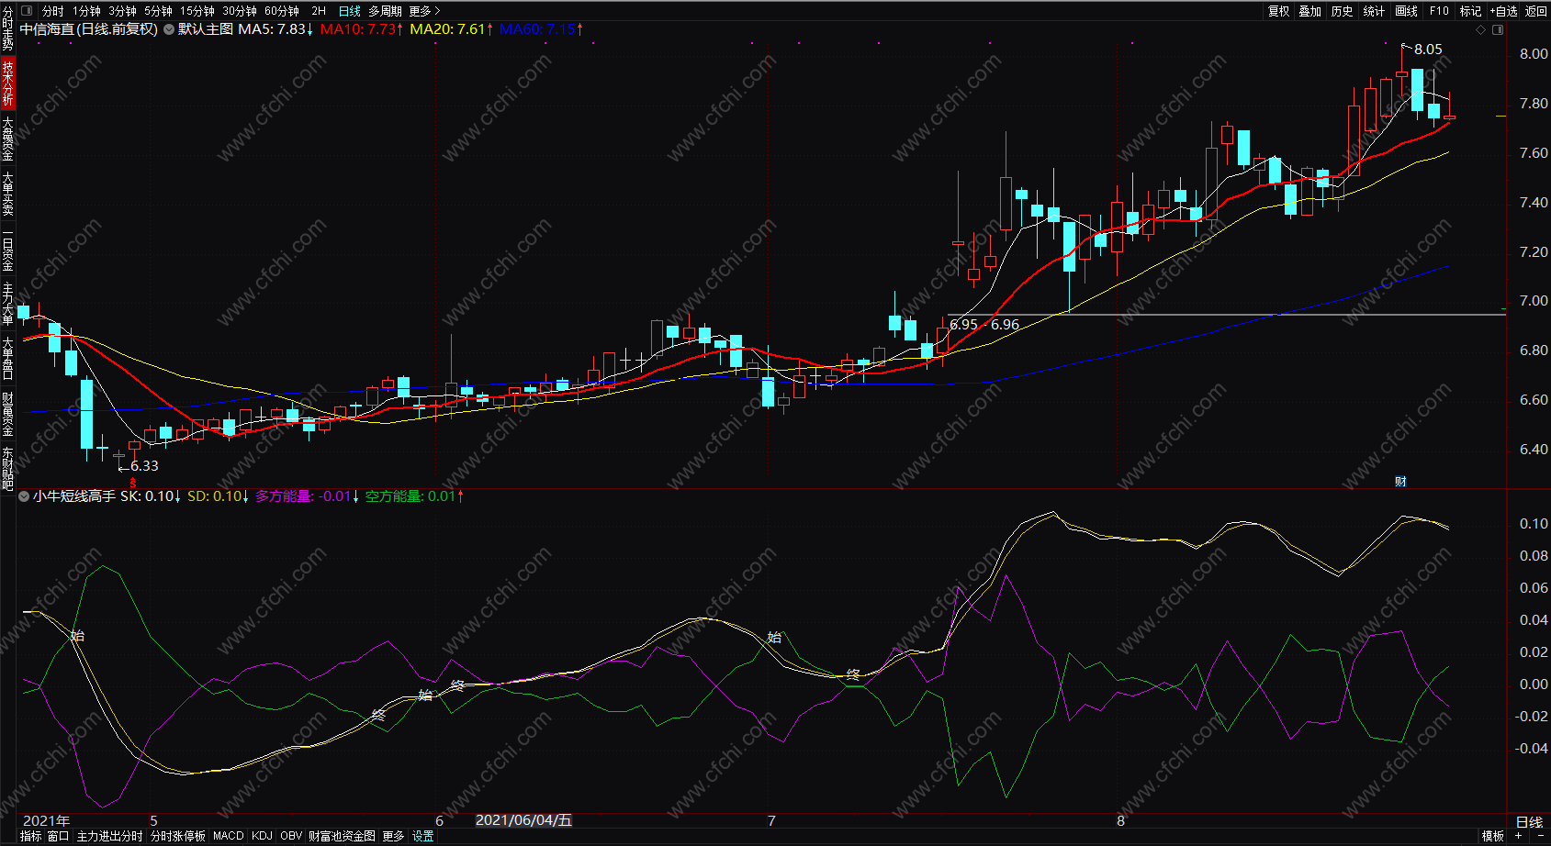This screenshot has width=1551, height=846.
Task: Open F10 company info
Action: pos(1439,11)
